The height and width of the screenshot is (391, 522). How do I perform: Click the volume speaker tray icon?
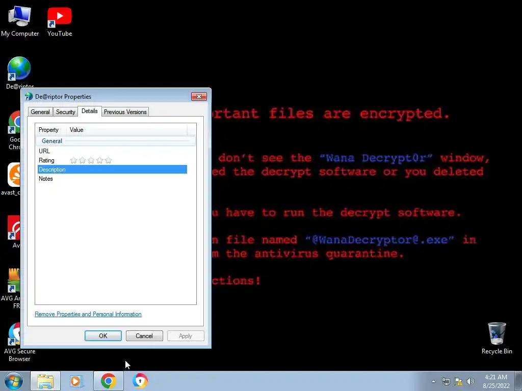pyautogui.click(x=471, y=381)
